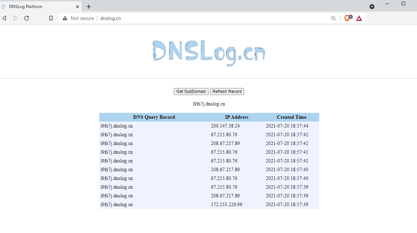Open Brave Rewards triangle icon
The width and height of the screenshot is (417, 233).
(x=359, y=18)
